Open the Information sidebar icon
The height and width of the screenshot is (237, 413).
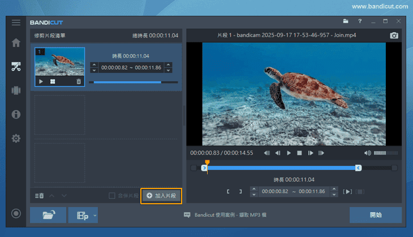pyautogui.click(x=16, y=115)
